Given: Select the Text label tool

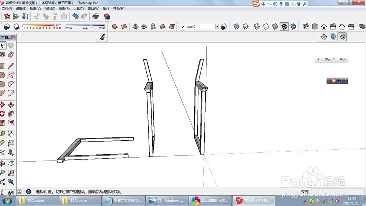Looking at the screenshot, I should pos(11,143).
